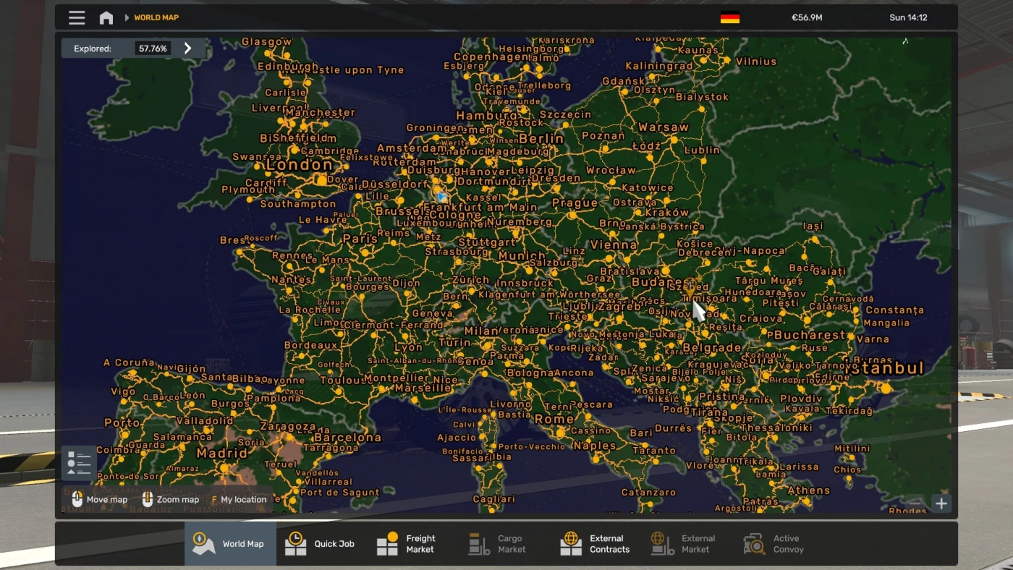
Task: Select the Quick Job clock icon
Action: (294, 543)
